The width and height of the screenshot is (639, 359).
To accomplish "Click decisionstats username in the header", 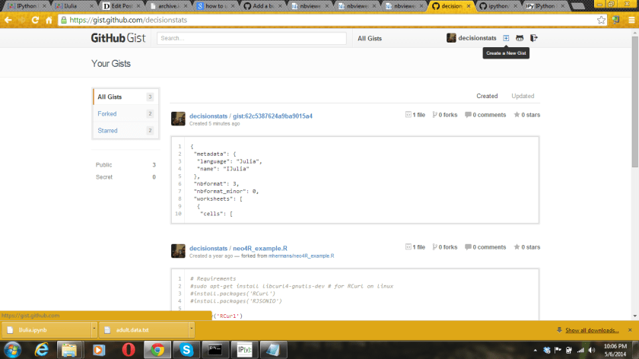I will pos(477,38).
